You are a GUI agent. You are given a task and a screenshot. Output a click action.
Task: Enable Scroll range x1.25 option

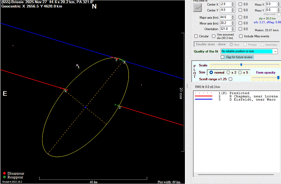click(x=231, y=79)
